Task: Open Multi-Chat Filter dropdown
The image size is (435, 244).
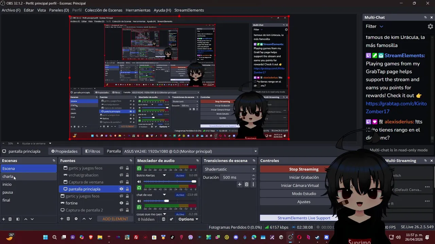Action: (x=375, y=26)
